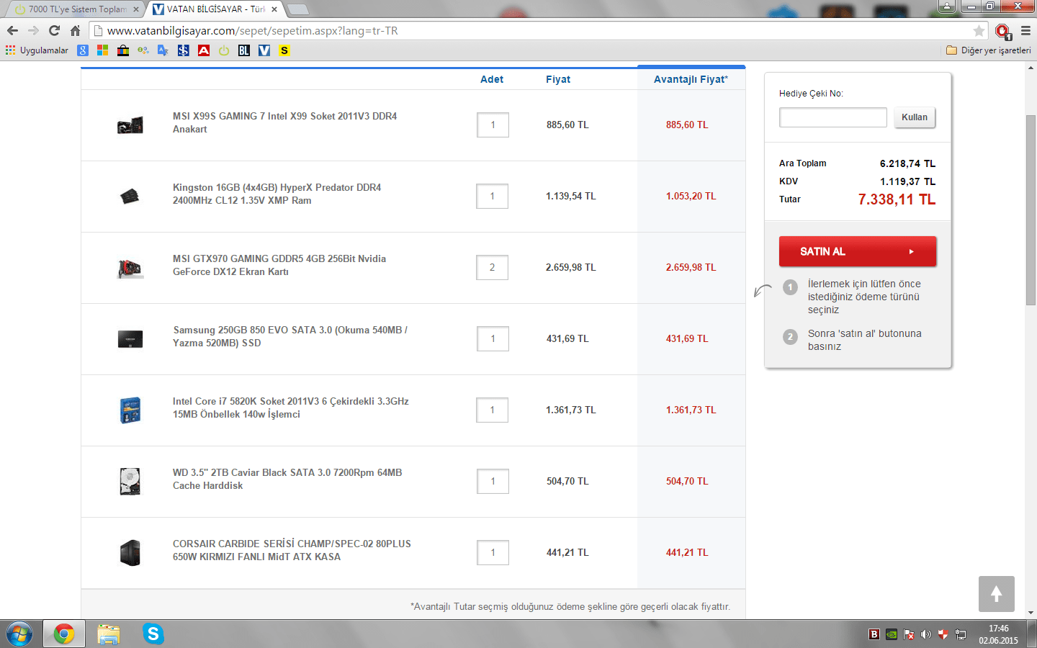Open the Samsung 250GB 850 EVO product link
The height and width of the screenshot is (648, 1037).
coord(290,336)
